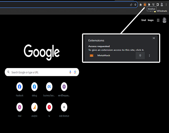This screenshot has width=169, height=133.
Task: Open the Google apps grid launcher
Action: (x=158, y=20)
